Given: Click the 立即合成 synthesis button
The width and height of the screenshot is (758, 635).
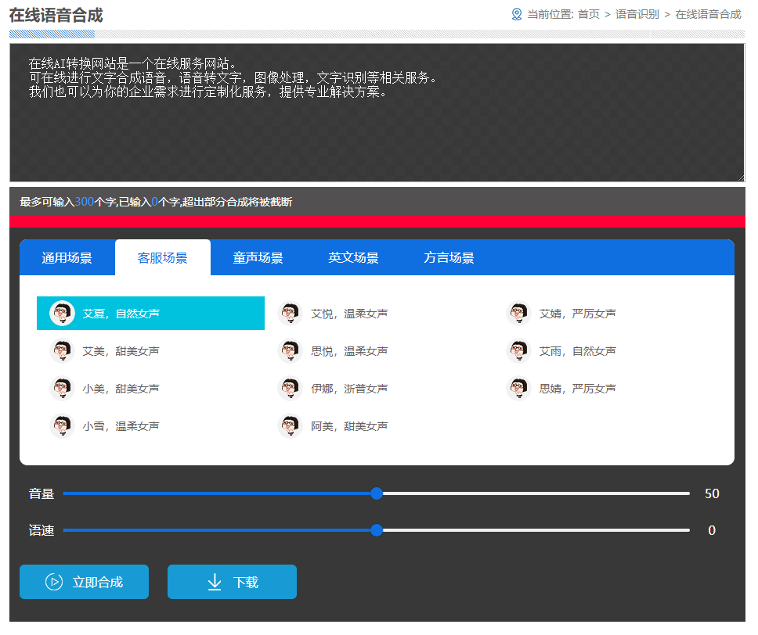Looking at the screenshot, I should tap(84, 582).
